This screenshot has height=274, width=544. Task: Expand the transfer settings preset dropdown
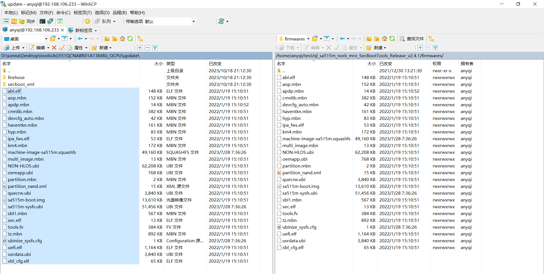pos(194,22)
